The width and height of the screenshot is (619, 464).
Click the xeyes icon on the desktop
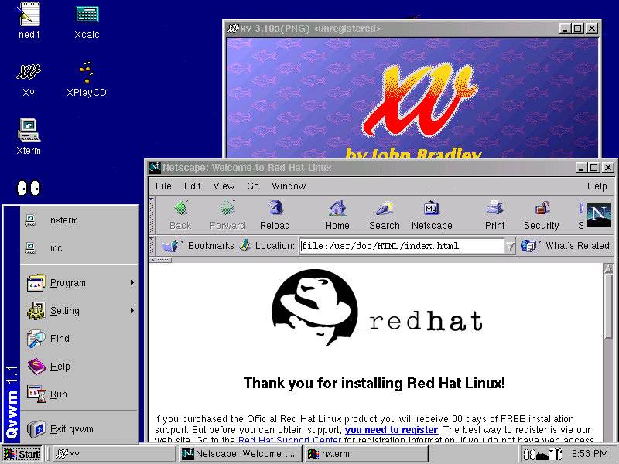click(x=29, y=188)
